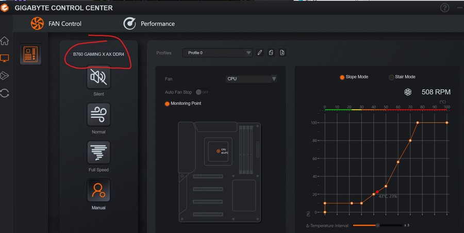Click the Gigabyte logo icon
This screenshot has width=464, height=233.
5,8
